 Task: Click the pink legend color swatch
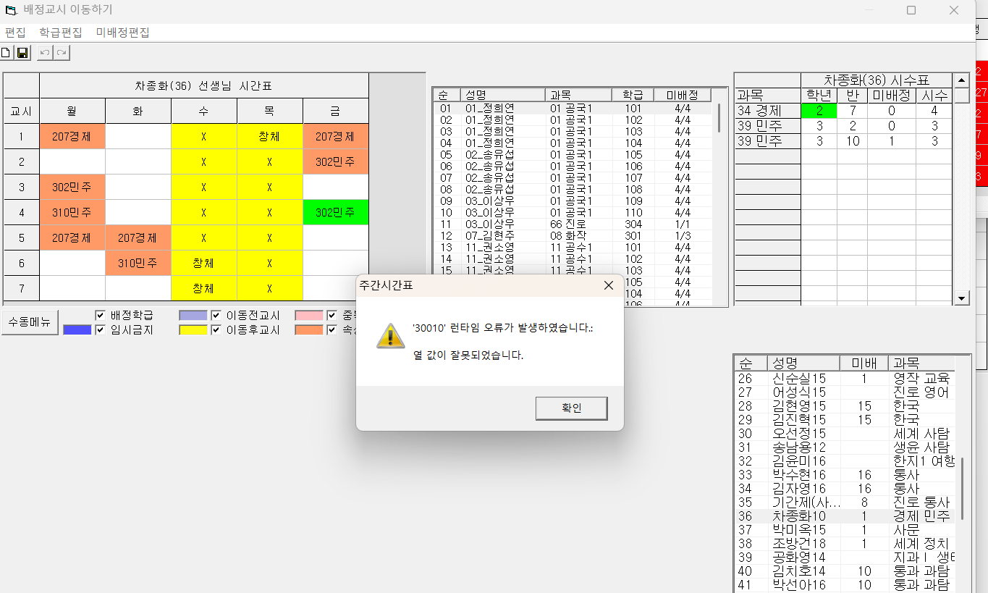click(309, 316)
